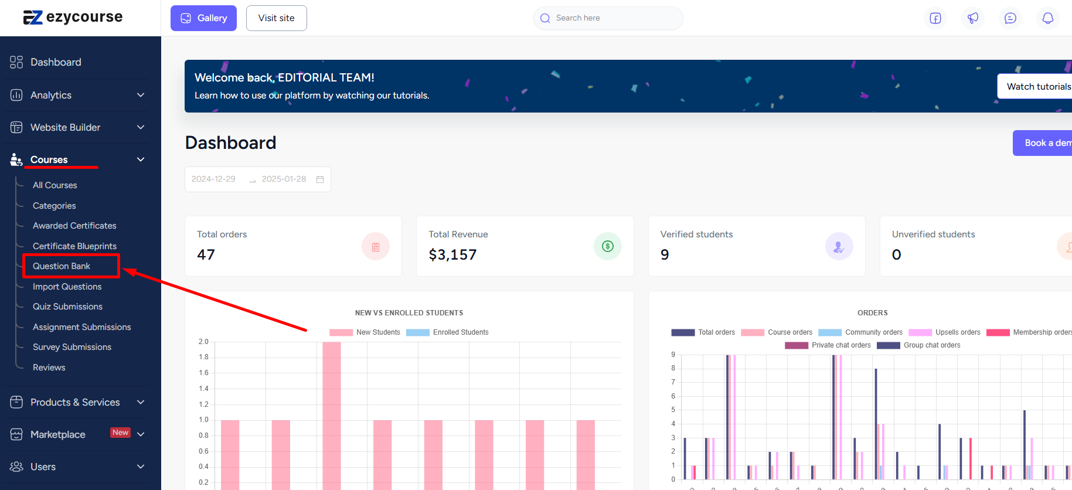Expand the Users menu chevron
Image resolution: width=1072 pixels, height=490 pixels.
click(x=141, y=467)
